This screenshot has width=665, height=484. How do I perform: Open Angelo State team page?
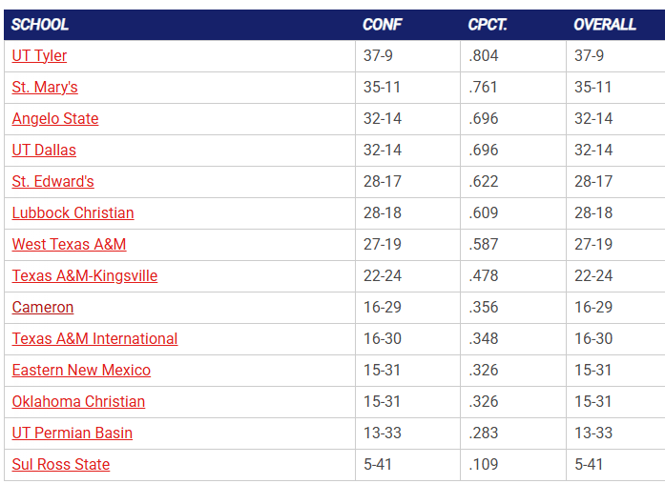click(55, 119)
